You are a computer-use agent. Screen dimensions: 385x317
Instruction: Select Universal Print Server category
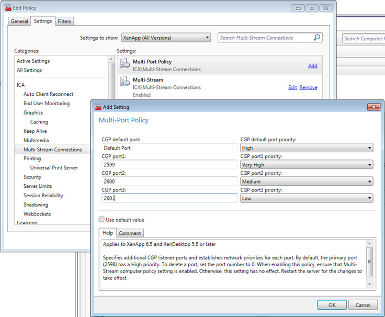(x=54, y=168)
